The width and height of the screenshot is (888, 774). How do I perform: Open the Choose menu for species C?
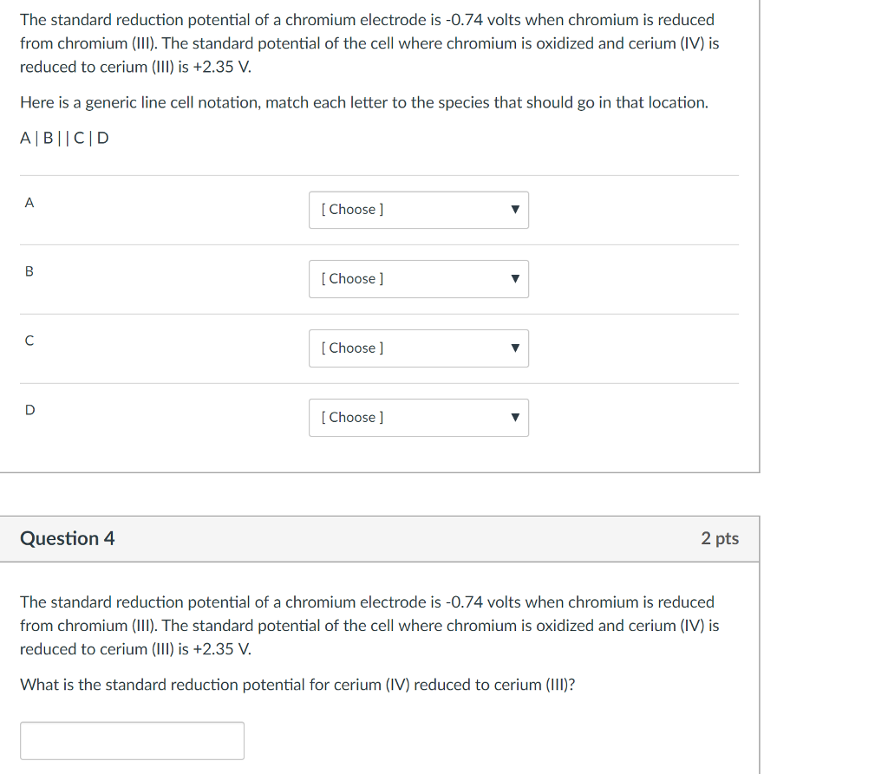(419, 348)
